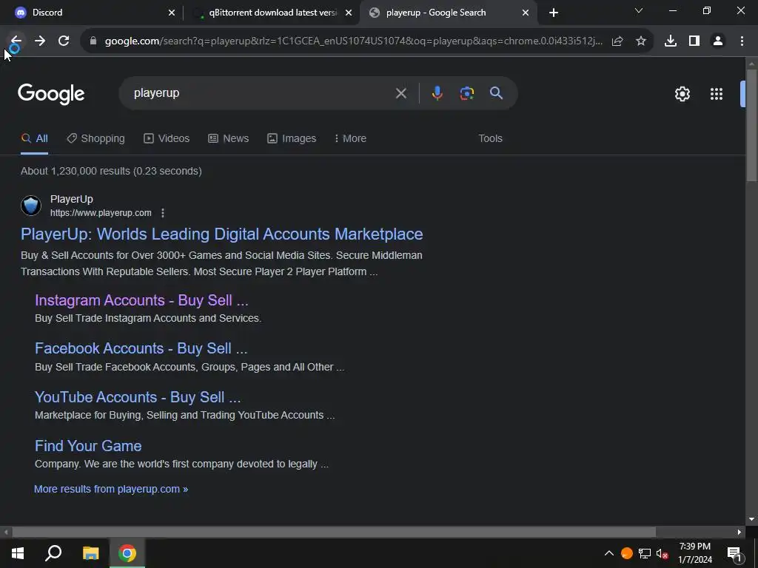
Task: Click the orange tray application icon
Action: [x=626, y=553]
